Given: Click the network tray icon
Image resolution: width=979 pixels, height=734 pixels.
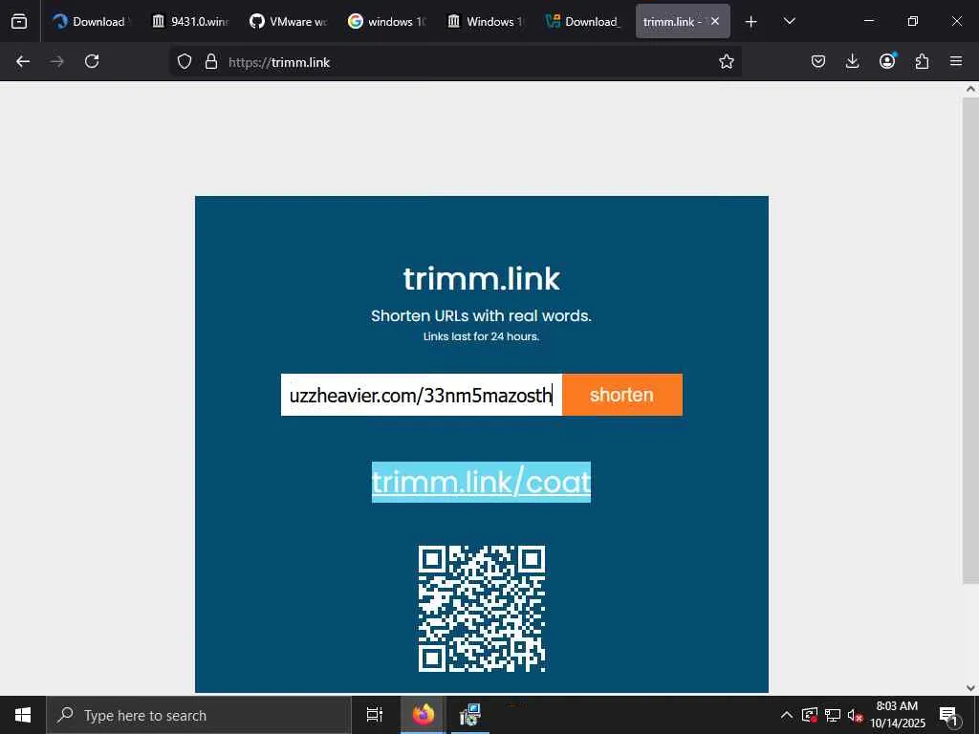Looking at the screenshot, I should click(x=833, y=715).
